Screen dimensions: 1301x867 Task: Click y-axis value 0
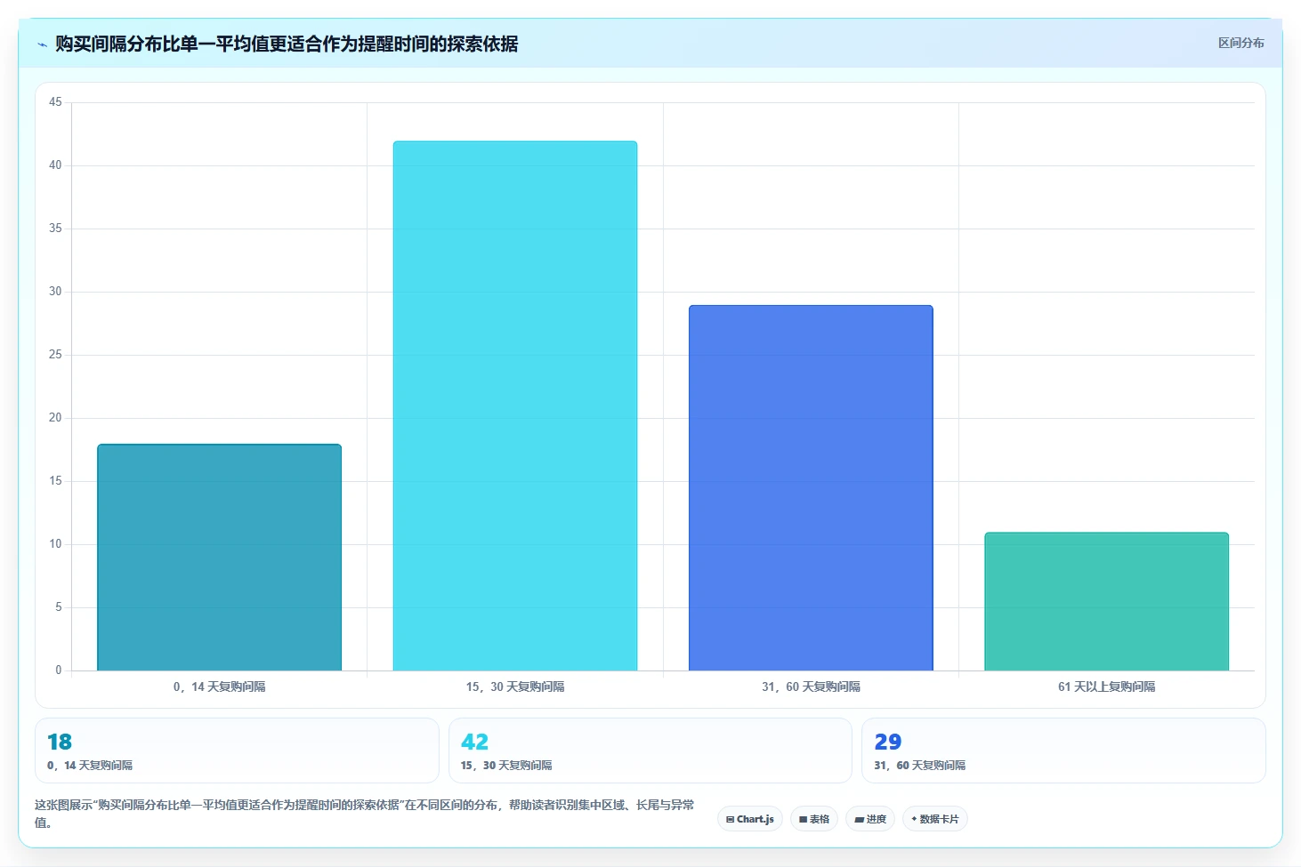coord(59,670)
